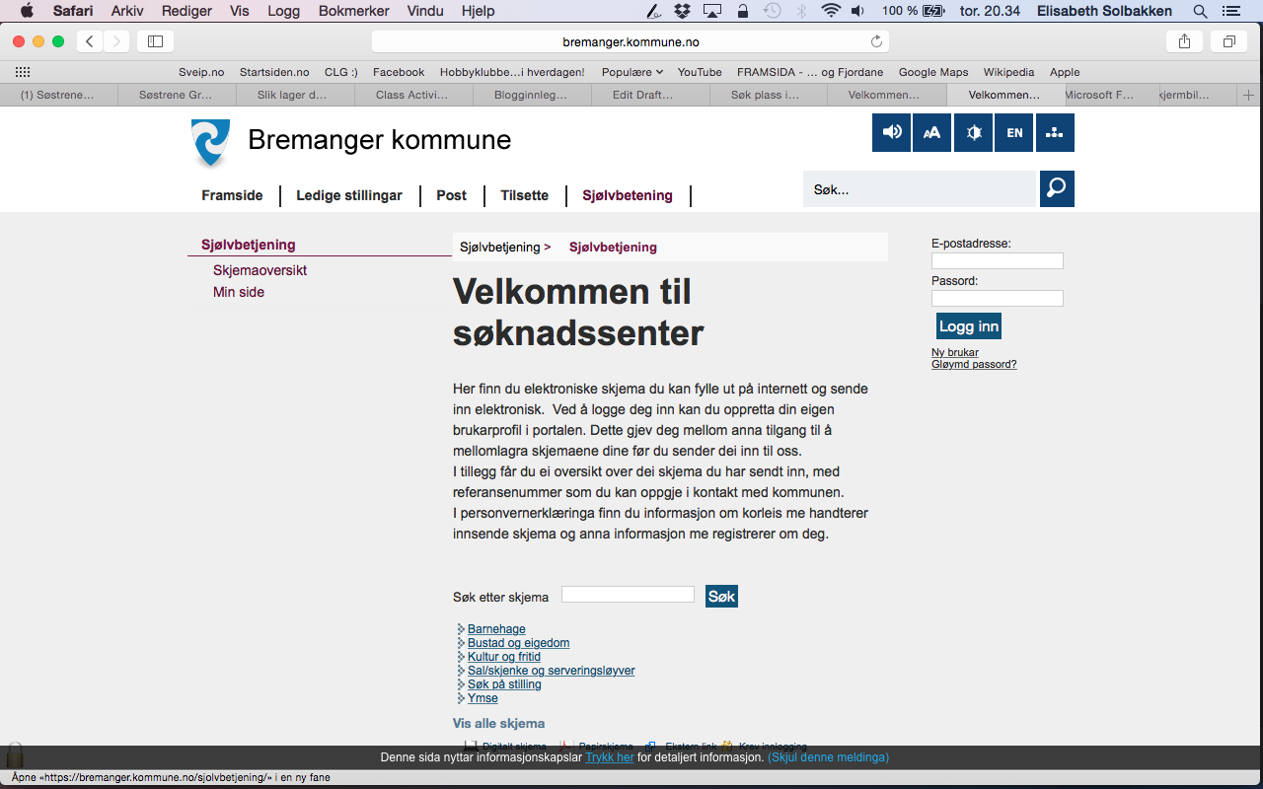
Task: Switch language with the EN button
Action: pyautogui.click(x=1014, y=132)
